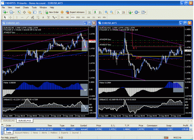Select the equidistant channel tool
Viewport: 194px width, 140px height.
33,17
